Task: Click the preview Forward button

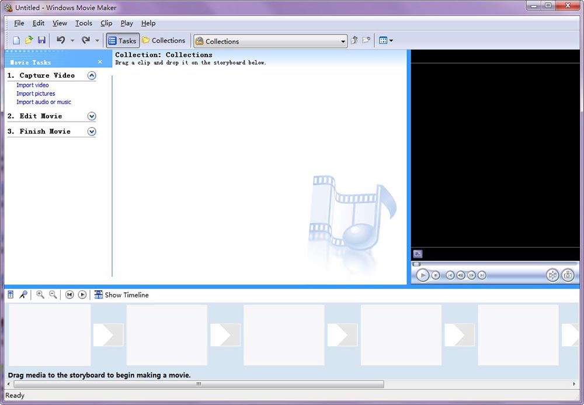Action: [482, 275]
